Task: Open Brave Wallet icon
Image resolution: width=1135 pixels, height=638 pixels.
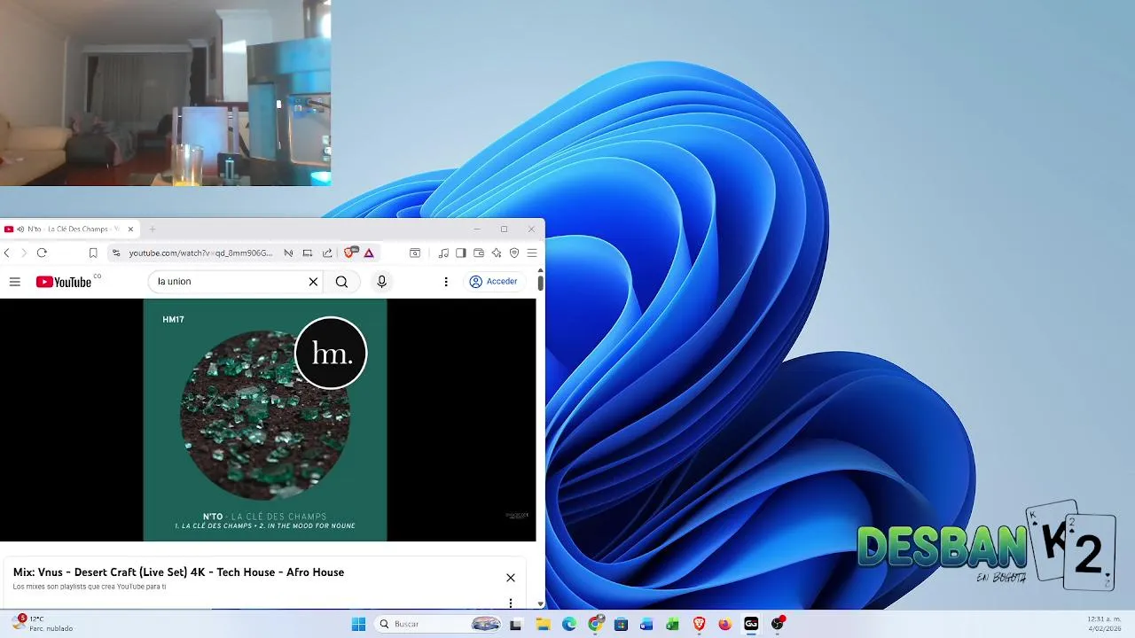Action: pos(479,253)
